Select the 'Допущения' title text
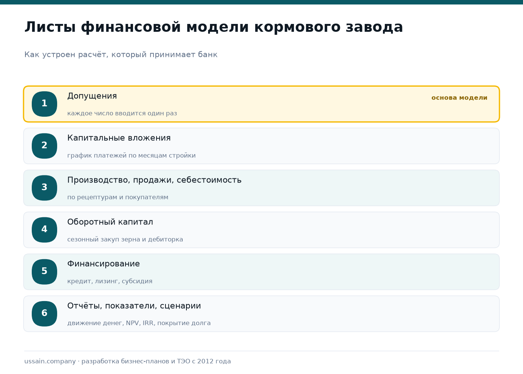The image size is (523, 374). click(x=92, y=96)
